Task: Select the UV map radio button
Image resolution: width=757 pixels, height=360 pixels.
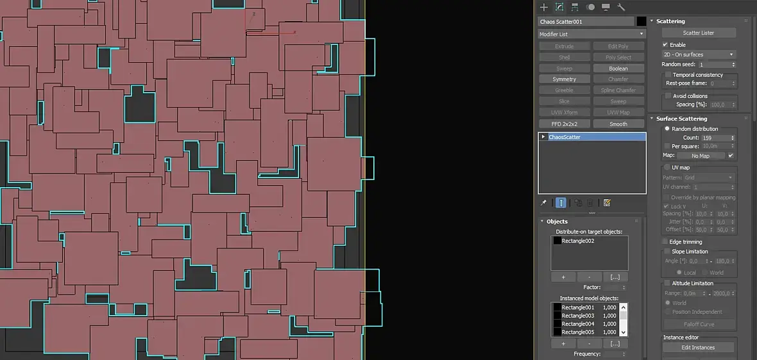Action: (668, 167)
